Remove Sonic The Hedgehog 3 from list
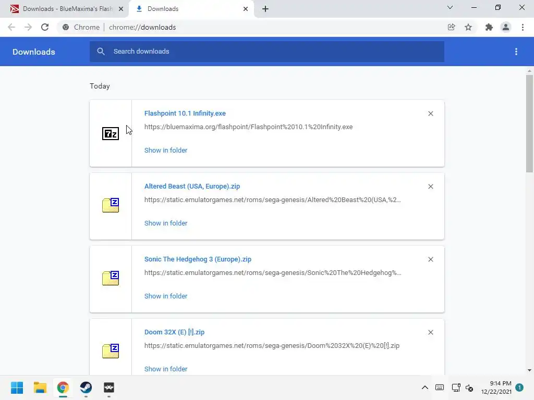Screen dimensions: 534x400 click(x=430, y=259)
